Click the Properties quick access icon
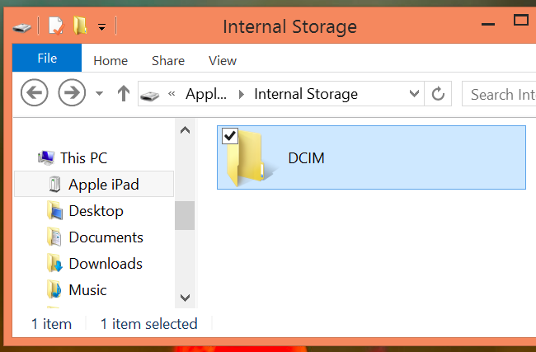 coord(55,26)
